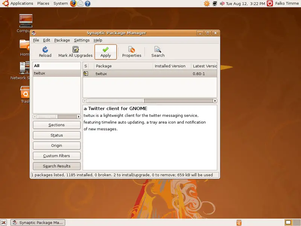Open the Search tool in the toolbar
Viewport: 301px width, 226px height.
point(158,52)
